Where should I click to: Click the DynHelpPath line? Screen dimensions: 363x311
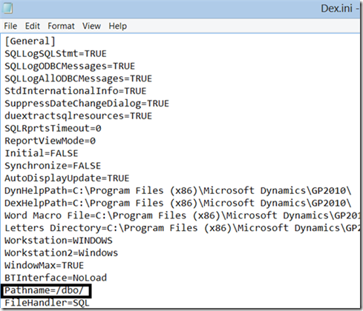[x=178, y=190]
